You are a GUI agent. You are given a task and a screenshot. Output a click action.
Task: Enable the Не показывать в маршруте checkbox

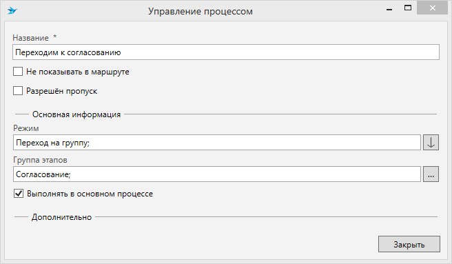tap(18, 71)
